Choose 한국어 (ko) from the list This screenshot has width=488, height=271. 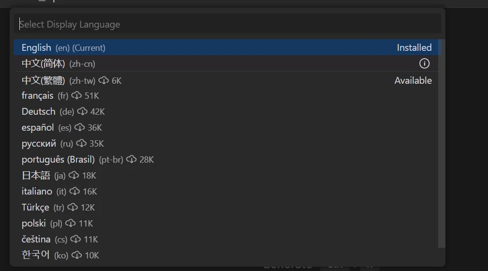click(228, 255)
